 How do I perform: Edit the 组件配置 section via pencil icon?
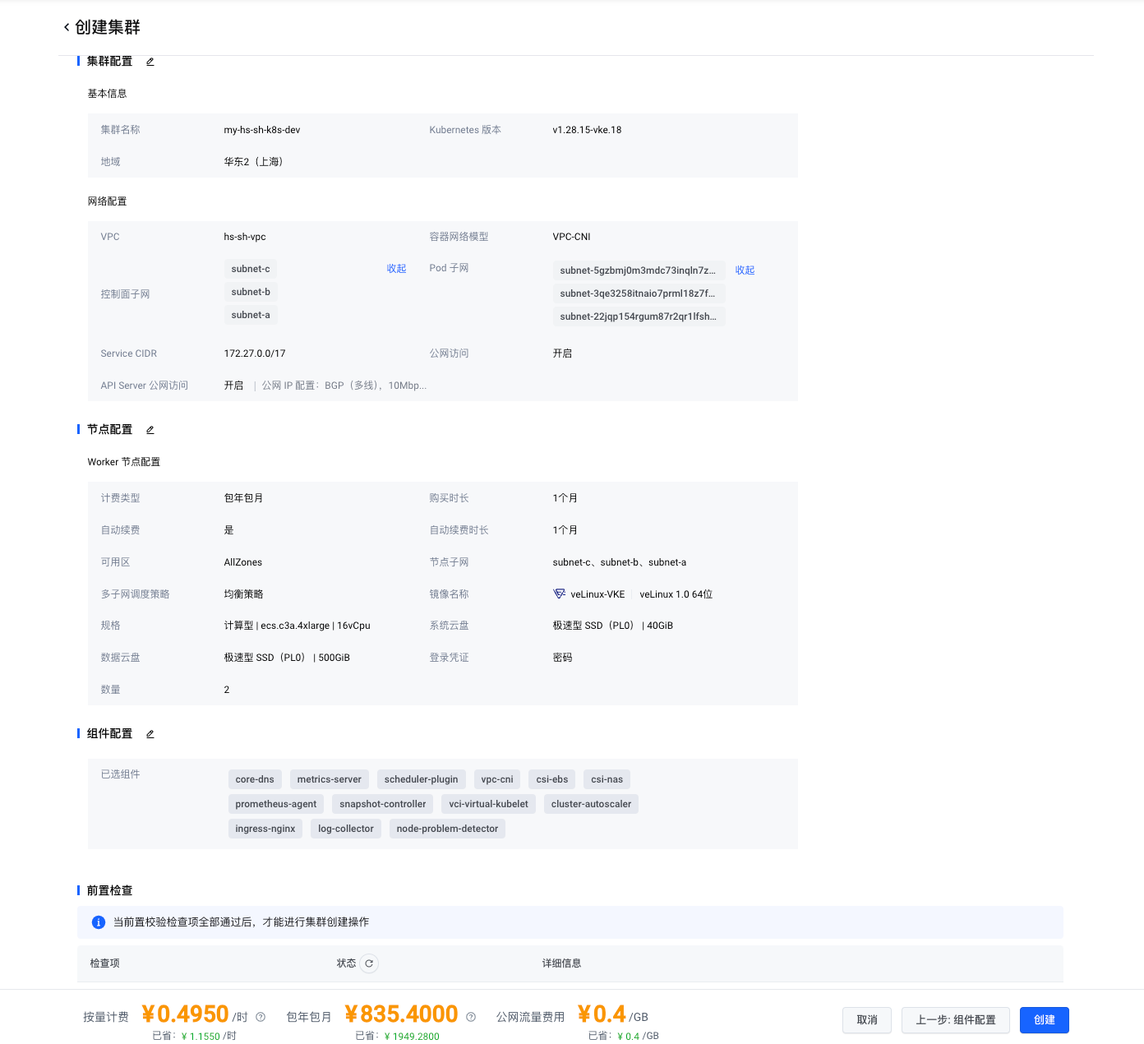(x=150, y=734)
